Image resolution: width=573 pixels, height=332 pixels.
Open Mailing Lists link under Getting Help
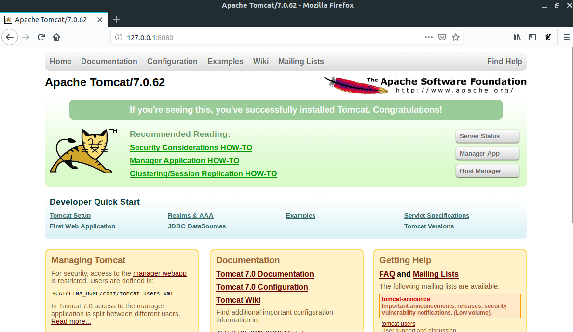point(436,274)
